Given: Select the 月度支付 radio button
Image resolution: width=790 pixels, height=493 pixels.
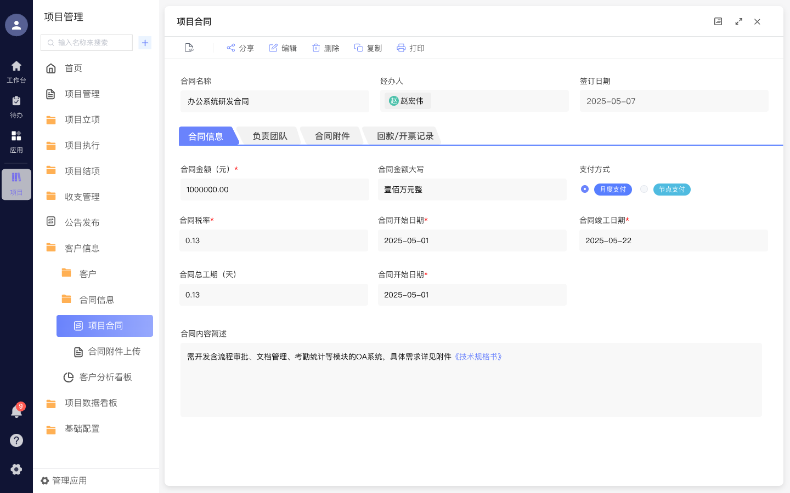Looking at the screenshot, I should tap(584, 189).
